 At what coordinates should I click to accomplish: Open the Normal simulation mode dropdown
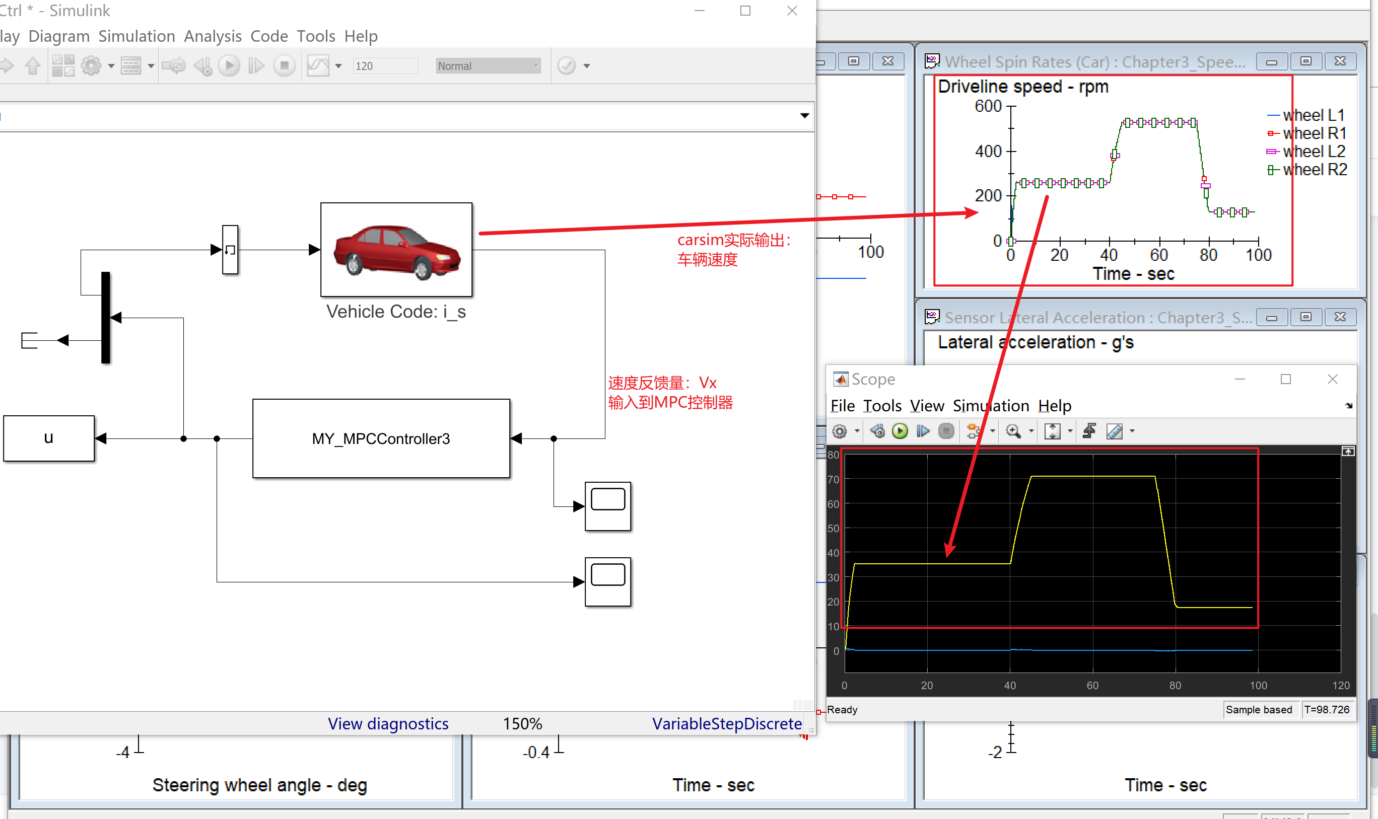(488, 65)
